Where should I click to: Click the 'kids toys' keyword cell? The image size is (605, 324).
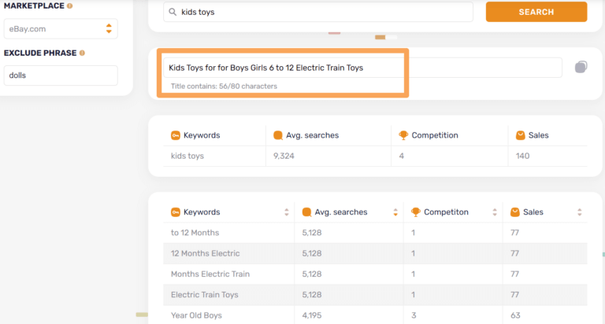click(x=187, y=156)
